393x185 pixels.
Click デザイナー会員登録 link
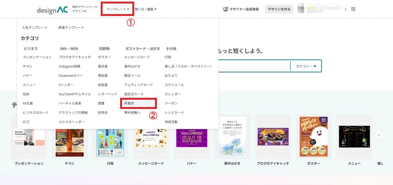tap(241, 9)
